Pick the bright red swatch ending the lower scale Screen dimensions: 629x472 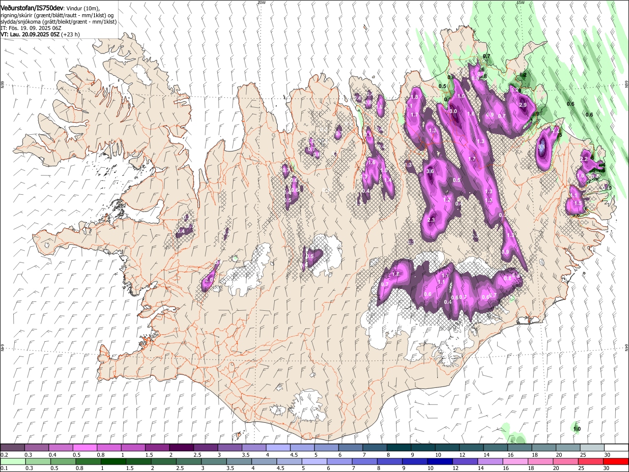point(616,461)
